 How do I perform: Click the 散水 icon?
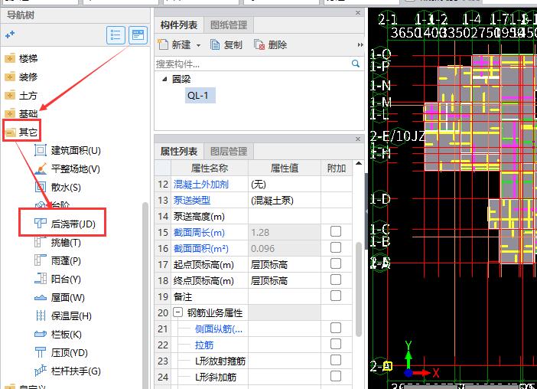(41, 187)
